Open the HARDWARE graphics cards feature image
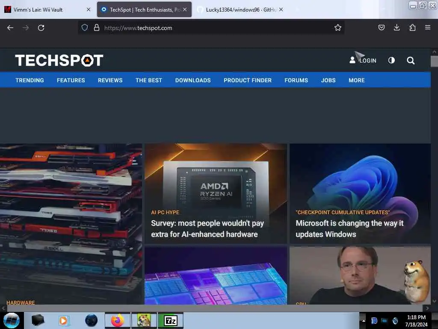Image resolution: width=438 pixels, height=329 pixels. coord(71,224)
